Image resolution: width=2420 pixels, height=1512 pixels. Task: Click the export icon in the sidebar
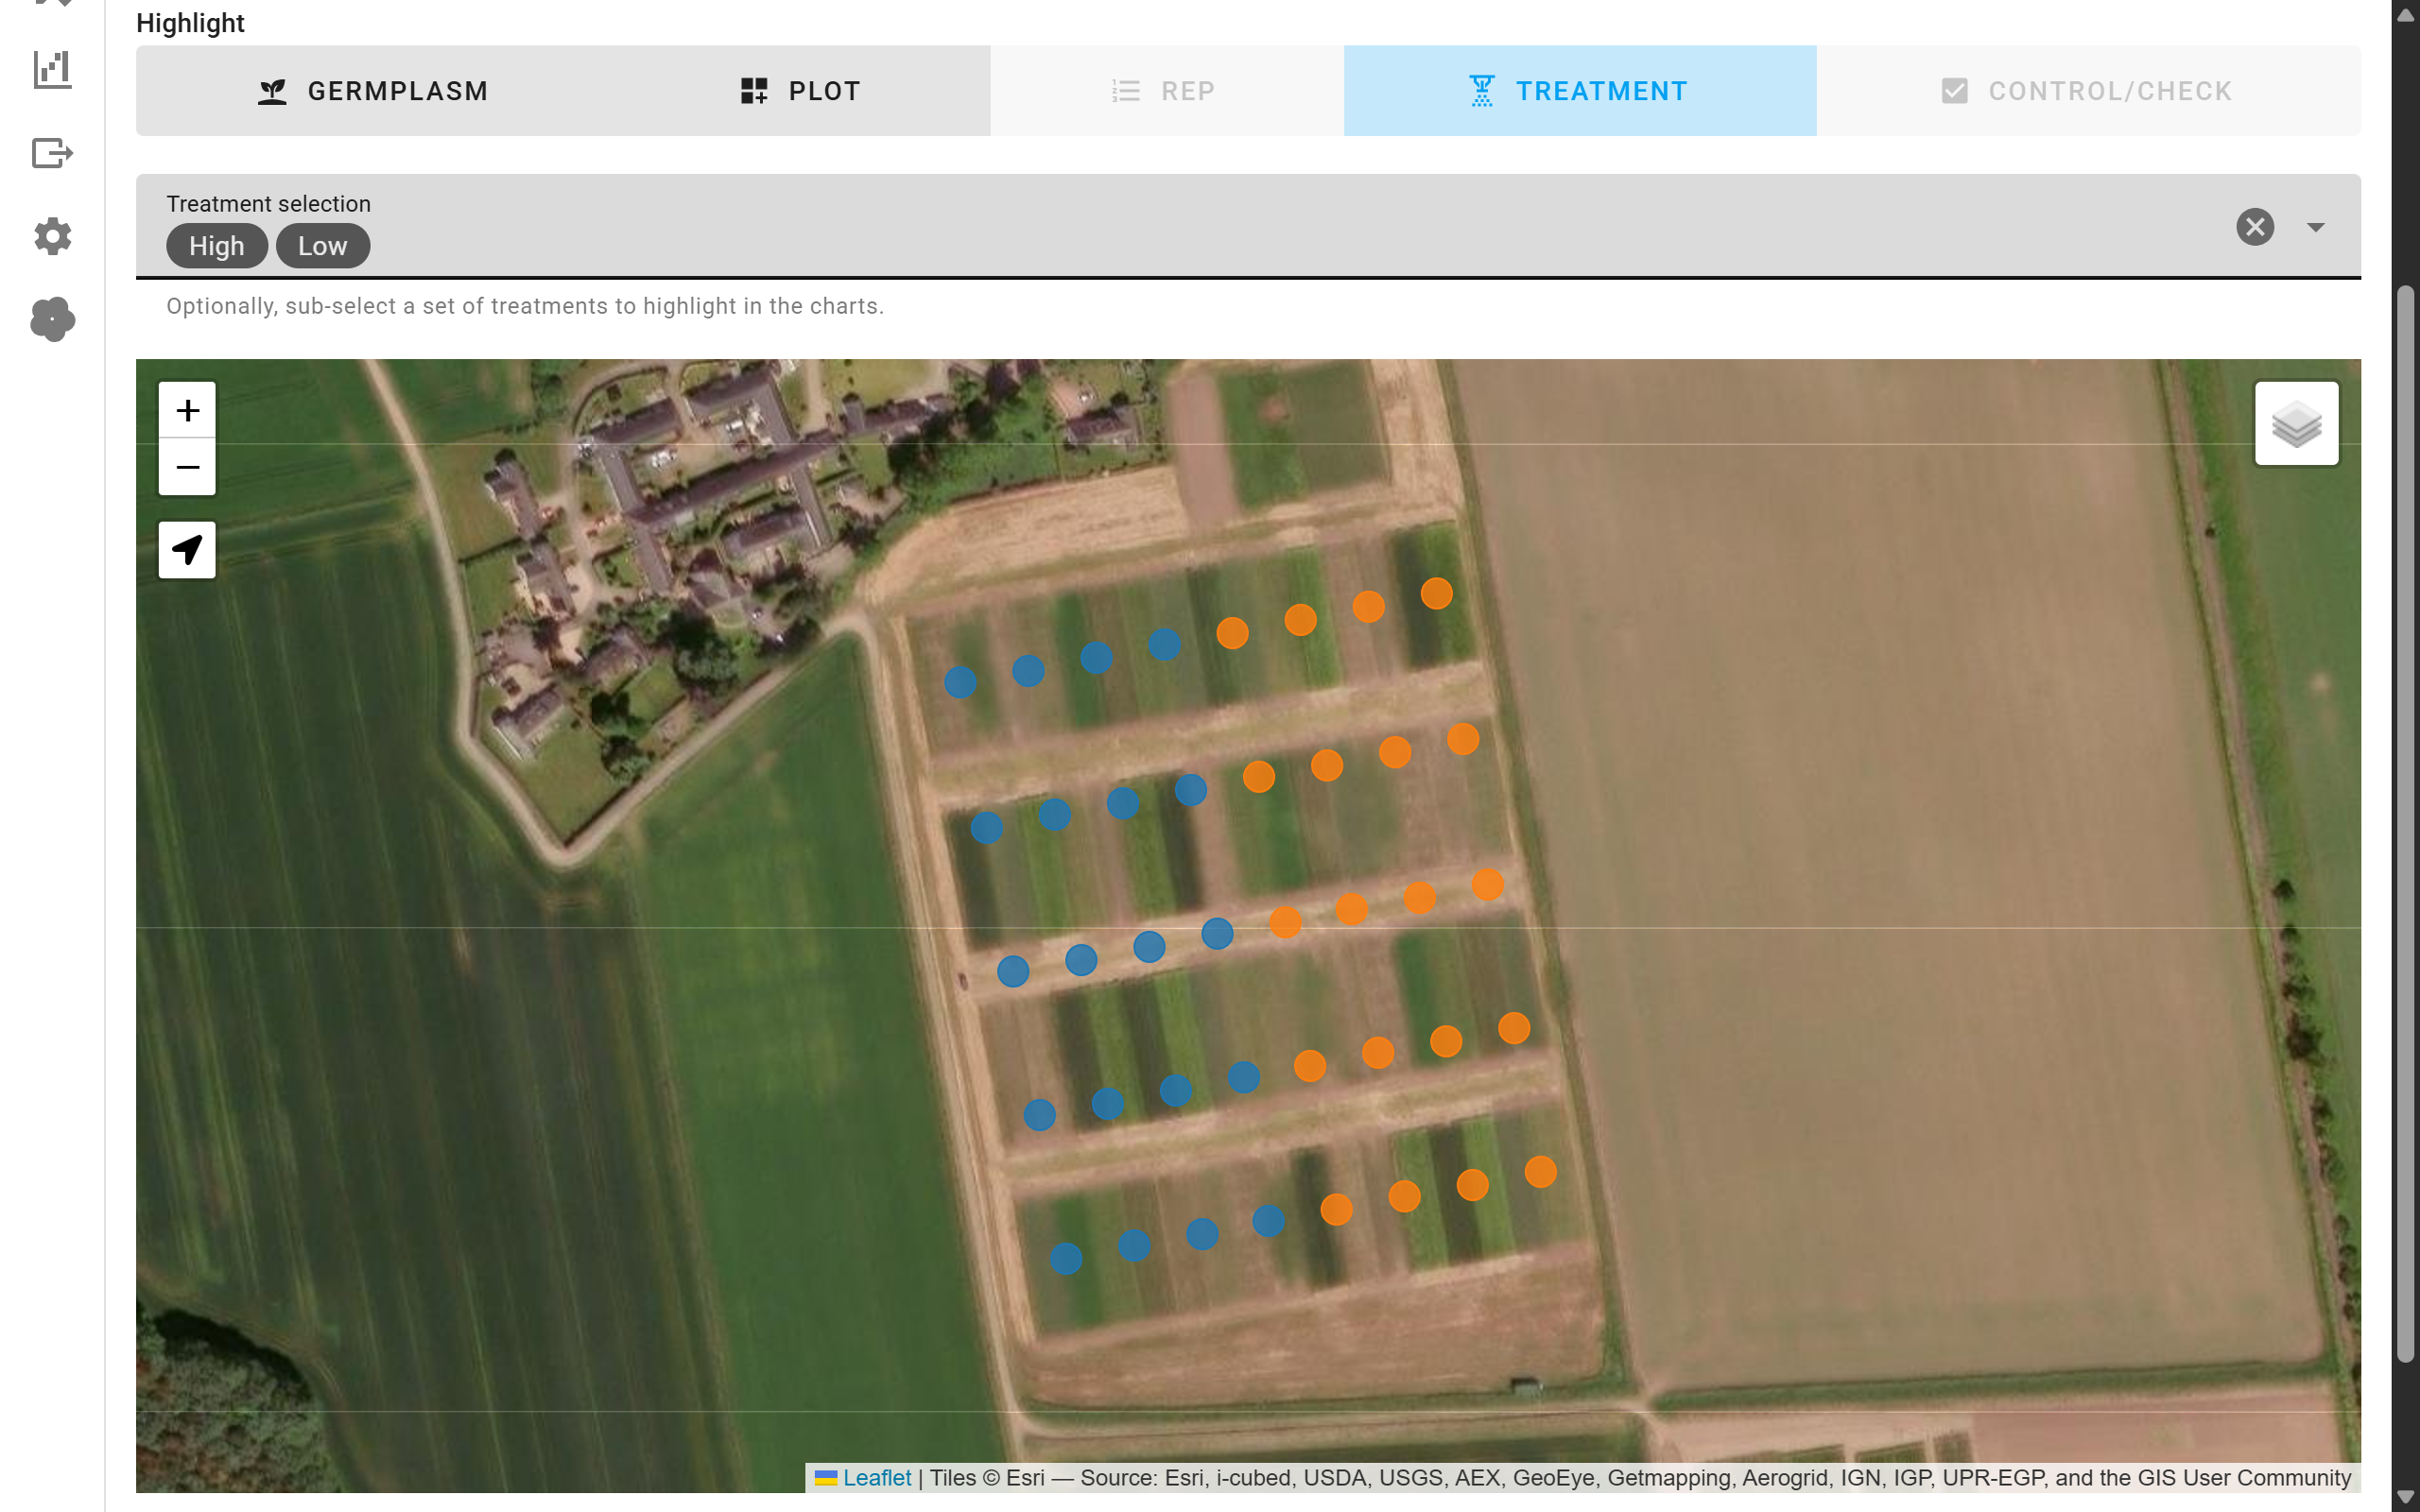tap(52, 152)
